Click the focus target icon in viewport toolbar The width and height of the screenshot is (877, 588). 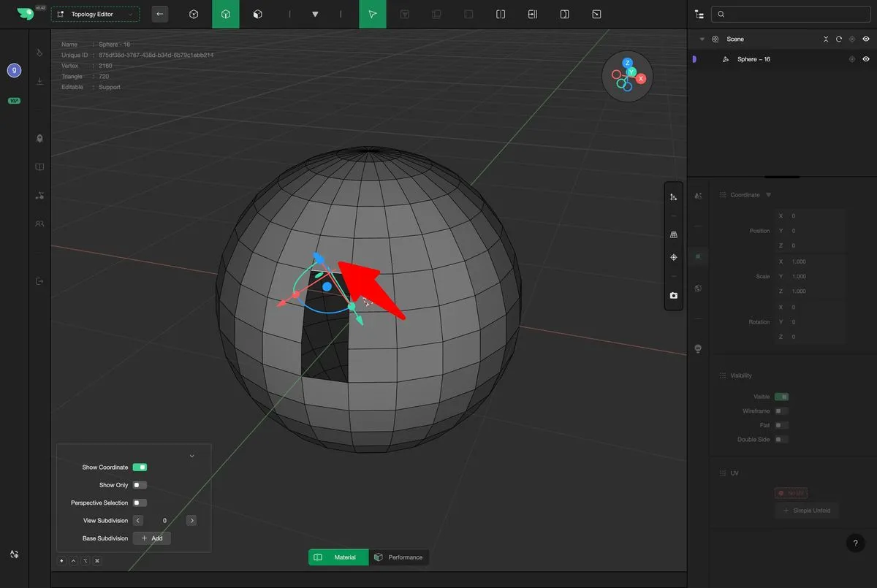pyautogui.click(x=673, y=257)
